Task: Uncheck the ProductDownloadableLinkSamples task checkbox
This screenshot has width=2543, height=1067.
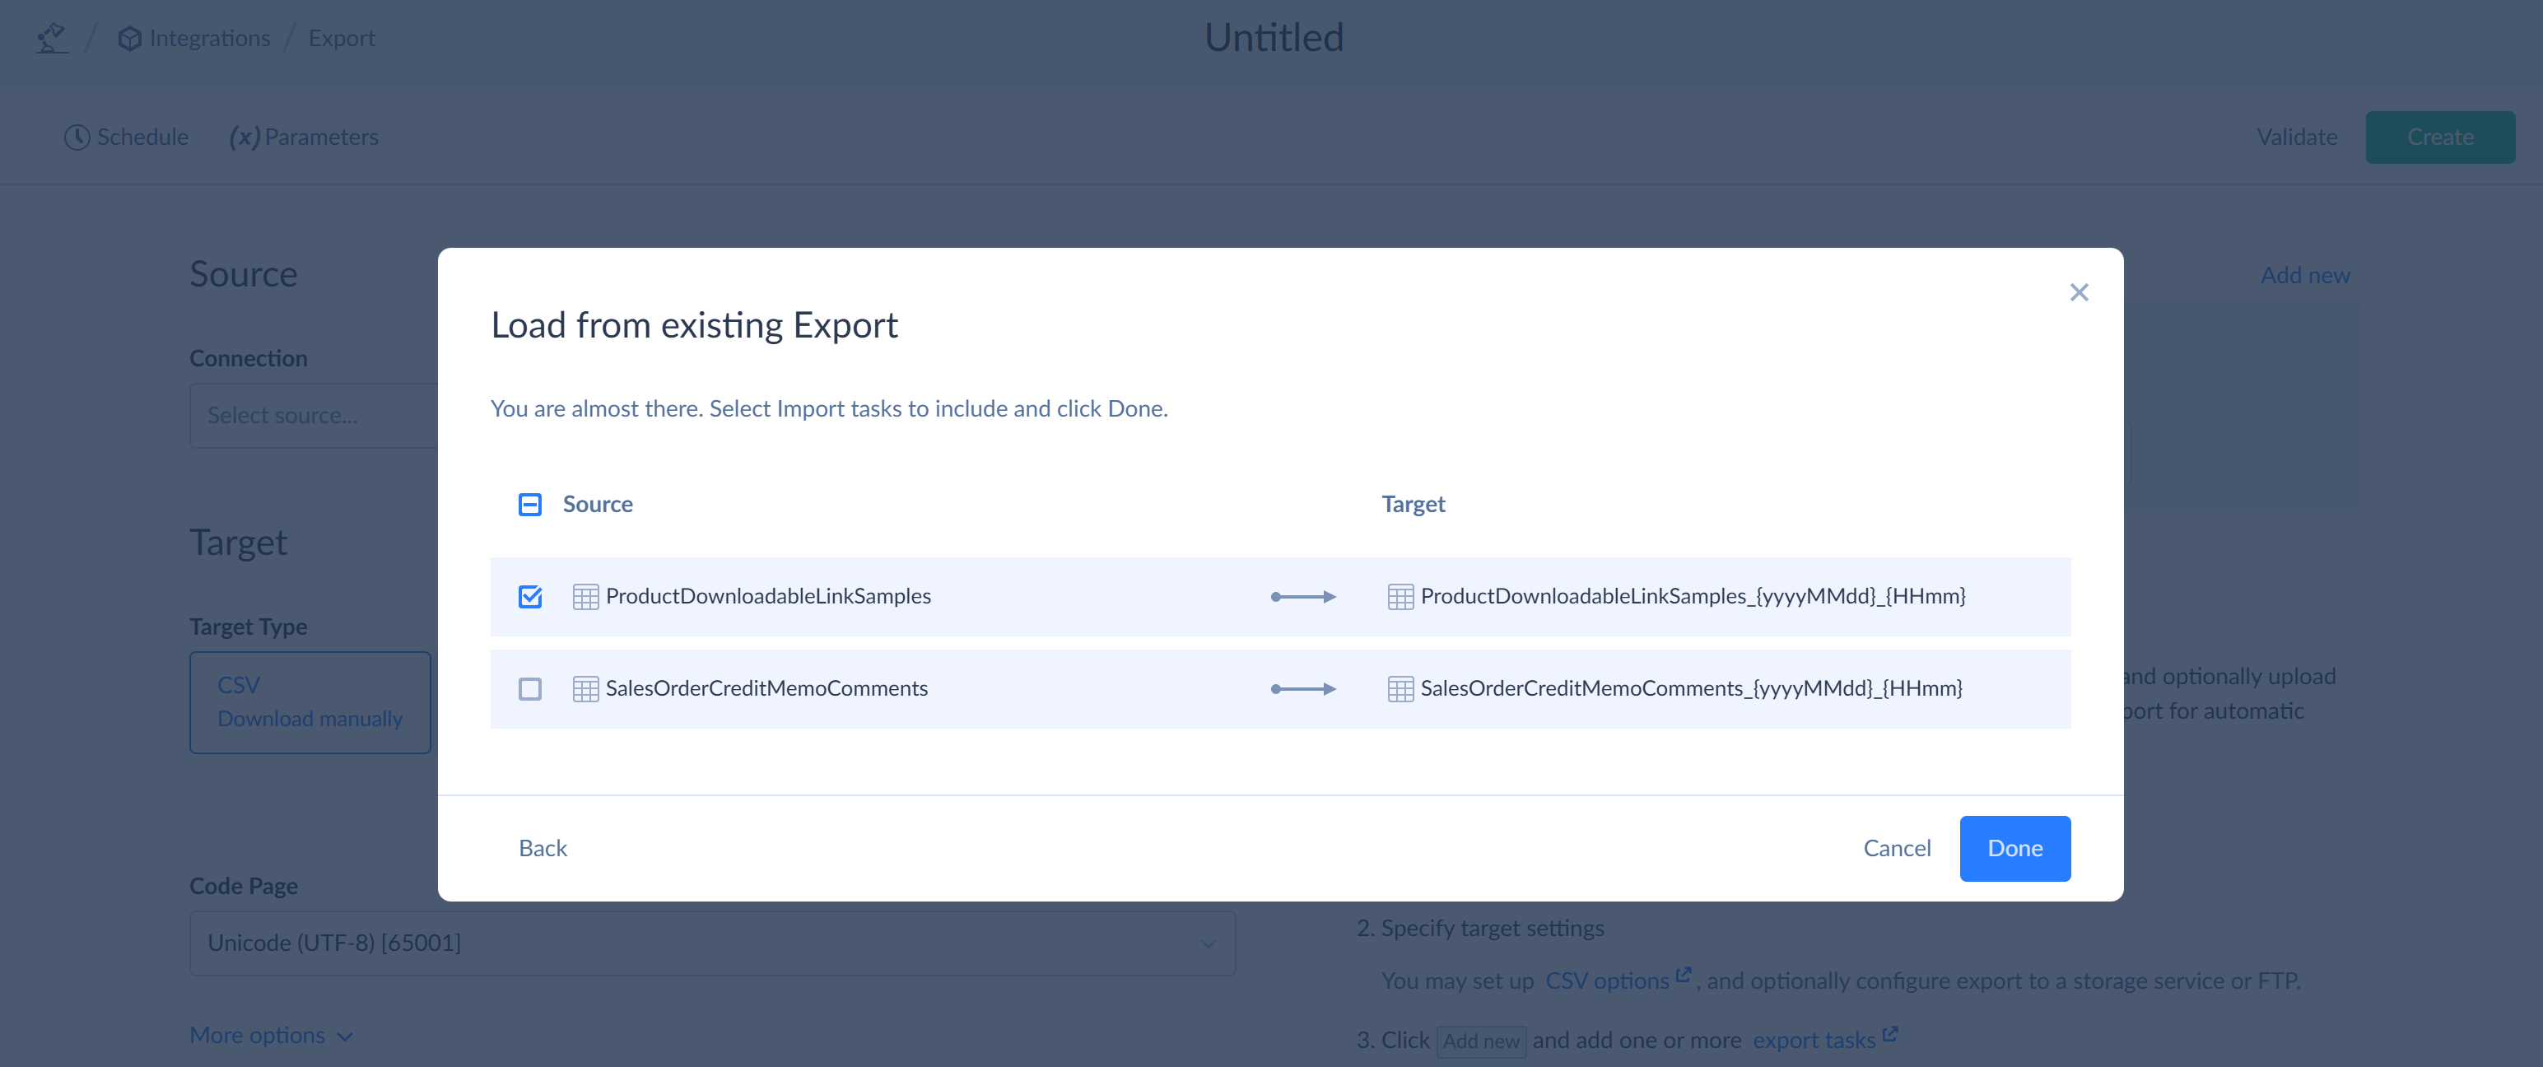Action: (530, 596)
